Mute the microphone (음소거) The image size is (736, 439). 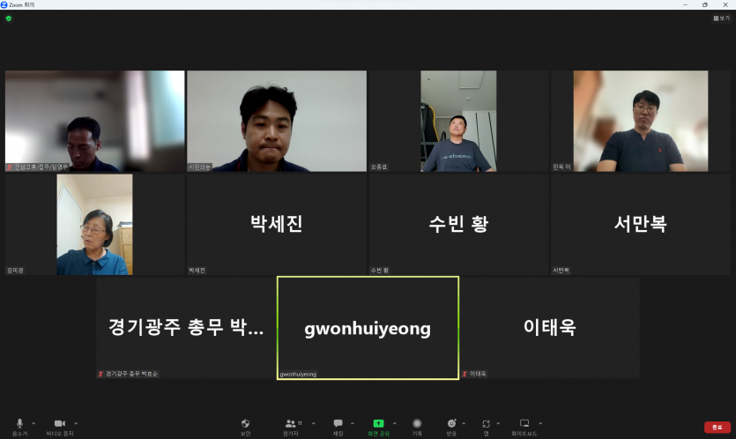click(x=19, y=424)
